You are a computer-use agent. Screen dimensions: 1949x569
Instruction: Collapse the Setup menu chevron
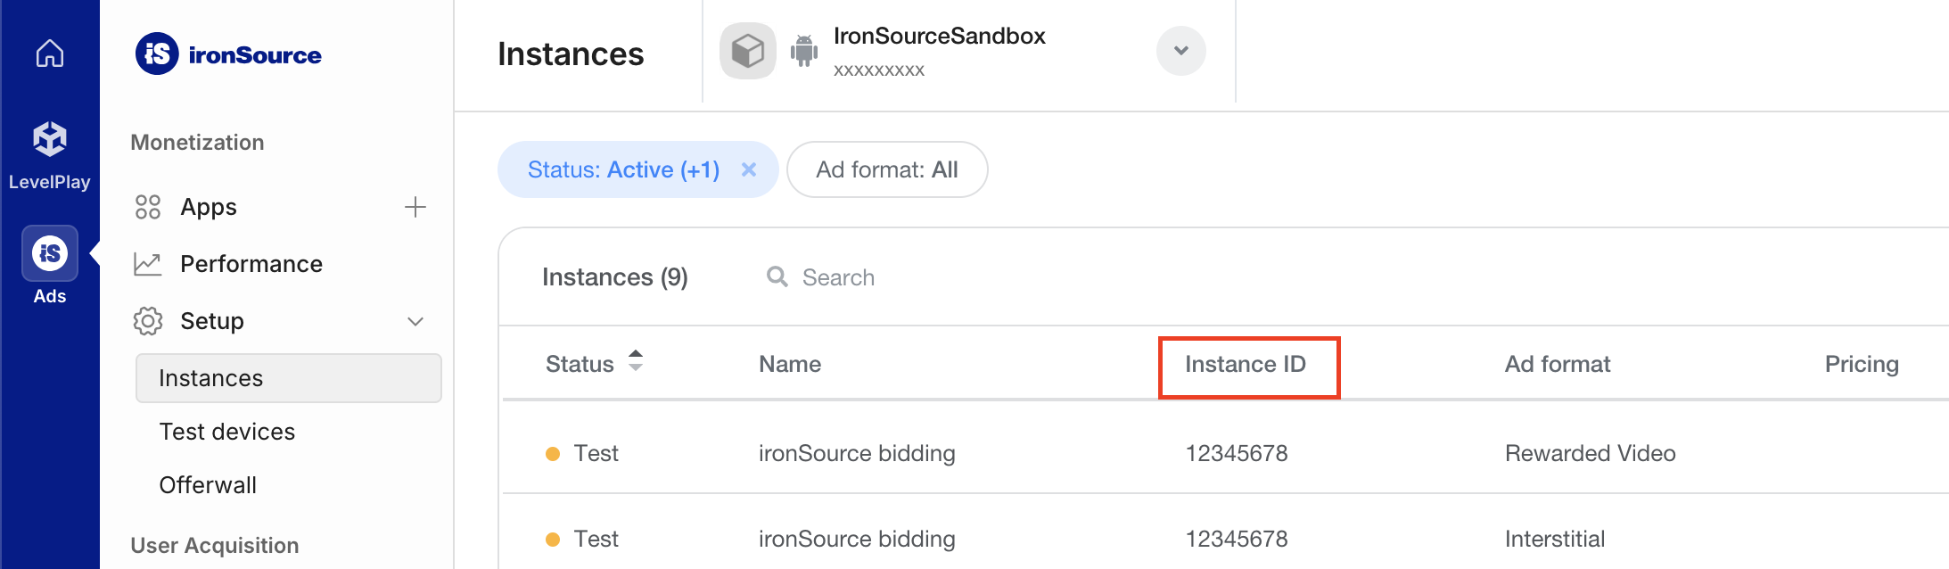pos(415,321)
